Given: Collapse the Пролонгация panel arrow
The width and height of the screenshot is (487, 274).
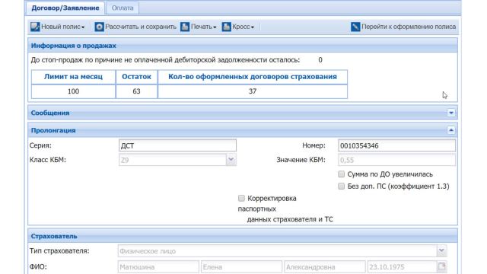Looking at the screenshot, I should click(451, 130).
